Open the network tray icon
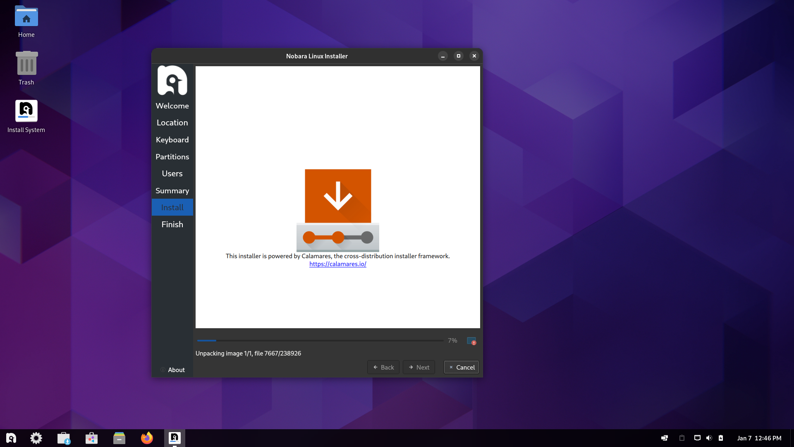Viewport: 794px width, 447px height. click(697, 438)
